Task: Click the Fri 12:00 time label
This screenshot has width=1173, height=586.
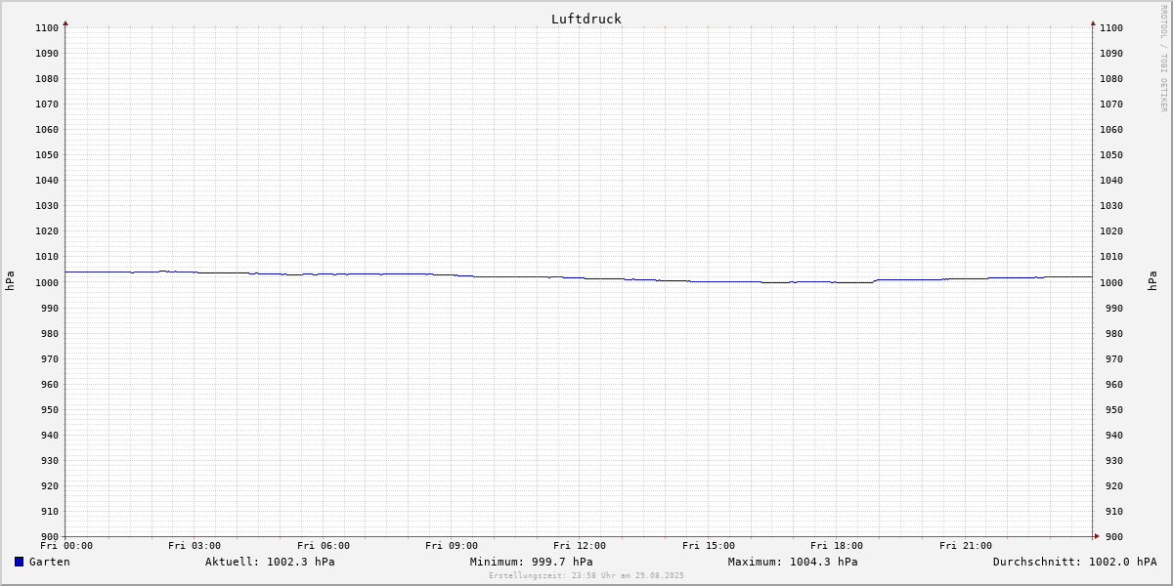Action: tap(580, 546)
